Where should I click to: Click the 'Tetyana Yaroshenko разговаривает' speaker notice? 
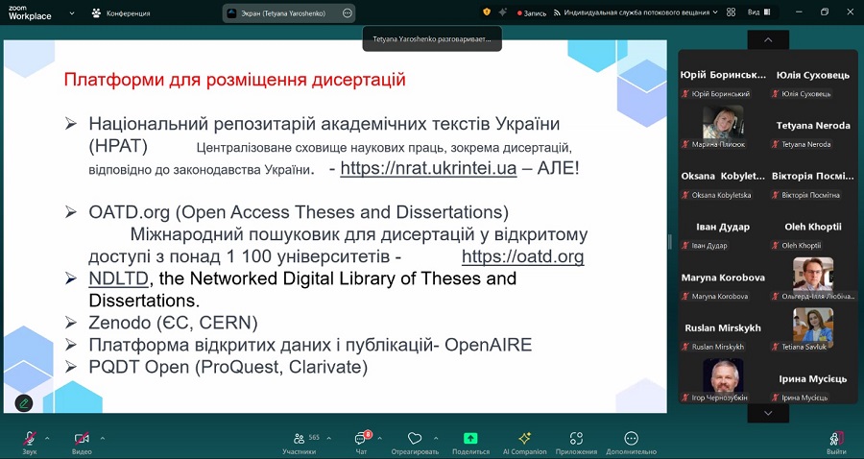(432, 39)
